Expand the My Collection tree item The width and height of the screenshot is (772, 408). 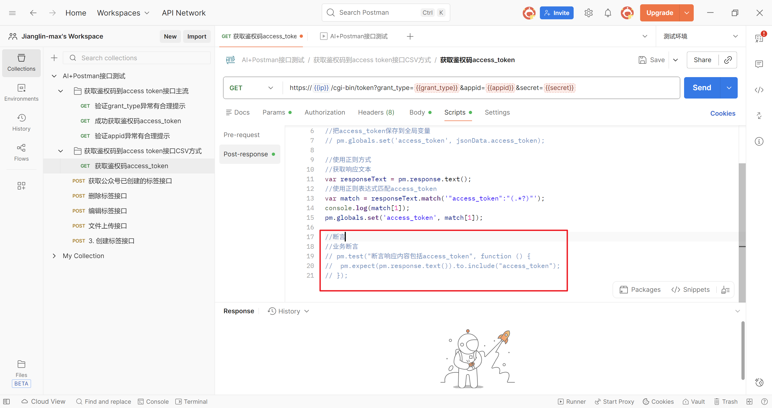click(54, 256)
